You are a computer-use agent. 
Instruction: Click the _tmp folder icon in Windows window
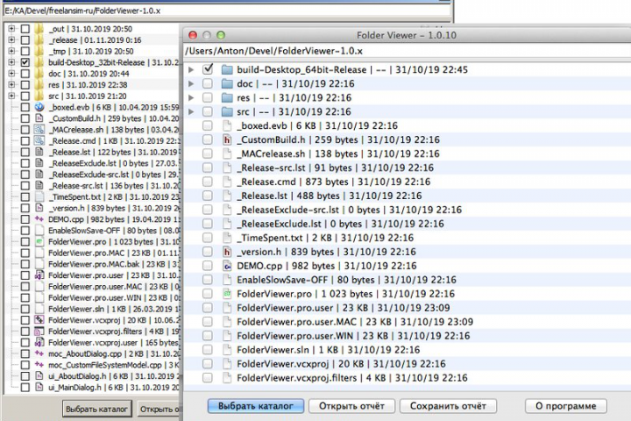pos(39,51)
